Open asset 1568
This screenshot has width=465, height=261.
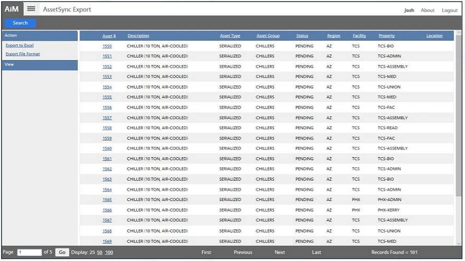coord(107,231)
